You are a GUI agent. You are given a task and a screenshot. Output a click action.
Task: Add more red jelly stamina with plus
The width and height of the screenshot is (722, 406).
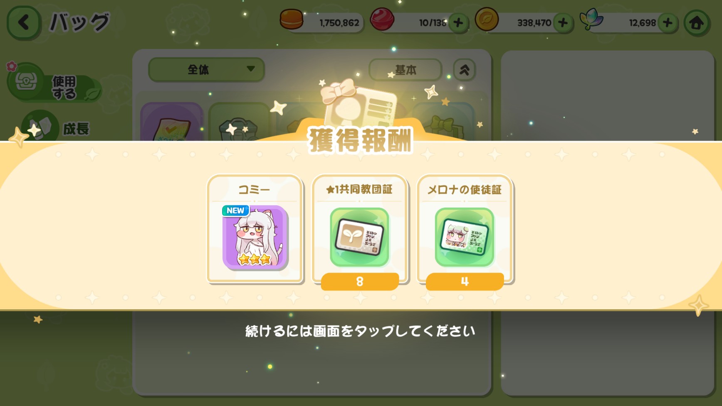tap(458, 23)
